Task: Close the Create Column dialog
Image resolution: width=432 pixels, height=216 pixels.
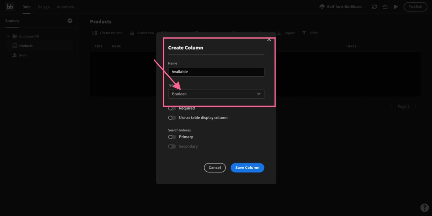Action: pos(269,40)
